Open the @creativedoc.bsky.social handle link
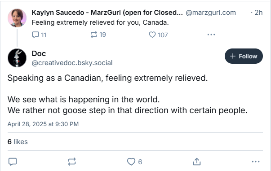The image size is (271, 171). click(x=72, y=63)
